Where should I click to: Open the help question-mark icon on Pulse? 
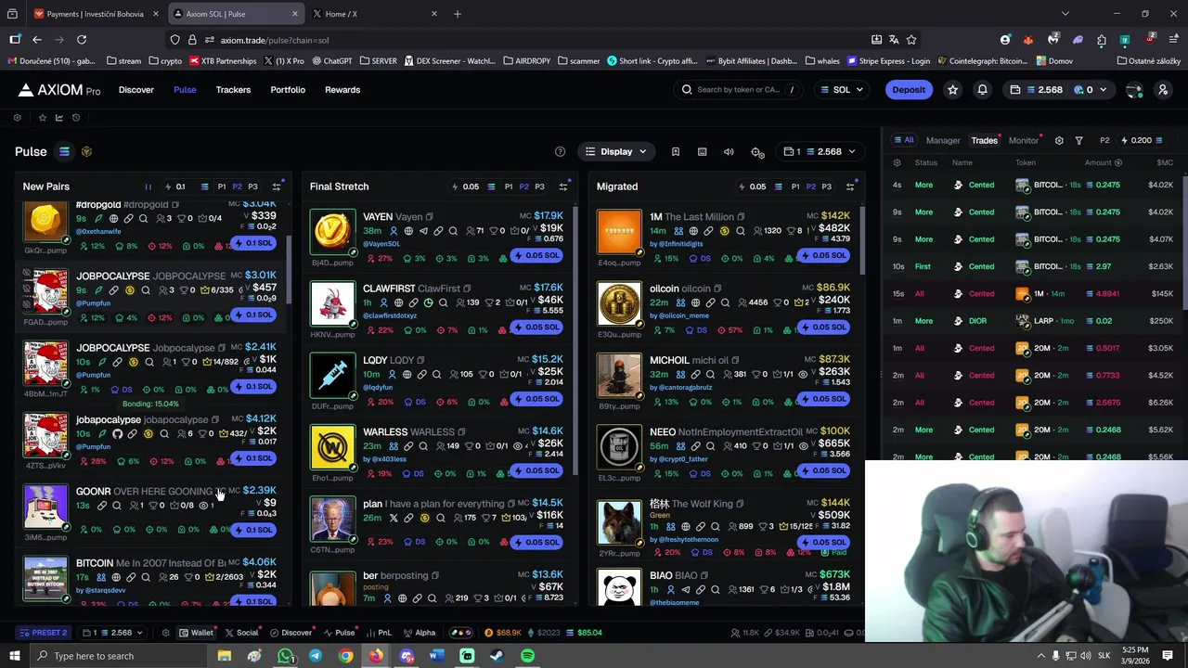560,152
